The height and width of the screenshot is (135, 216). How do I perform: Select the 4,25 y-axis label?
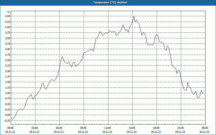click(8, 22)
